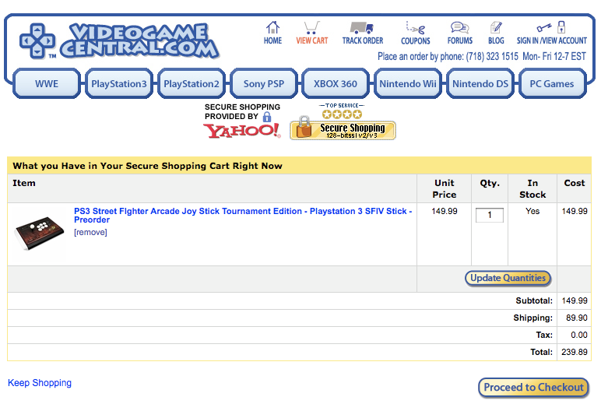
Task: Click the Proceed to Checkout button
Action: pos(533,388)
